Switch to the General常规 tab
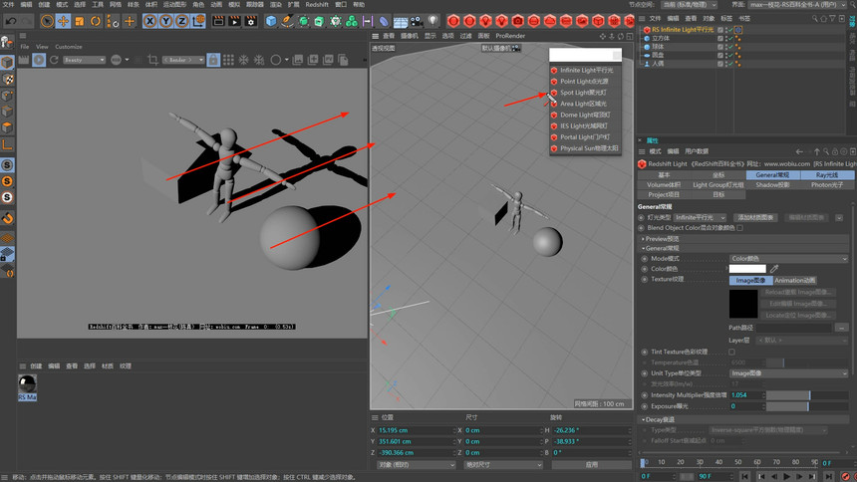This screenshot has width=857, height=482. (x=773, y=175)
